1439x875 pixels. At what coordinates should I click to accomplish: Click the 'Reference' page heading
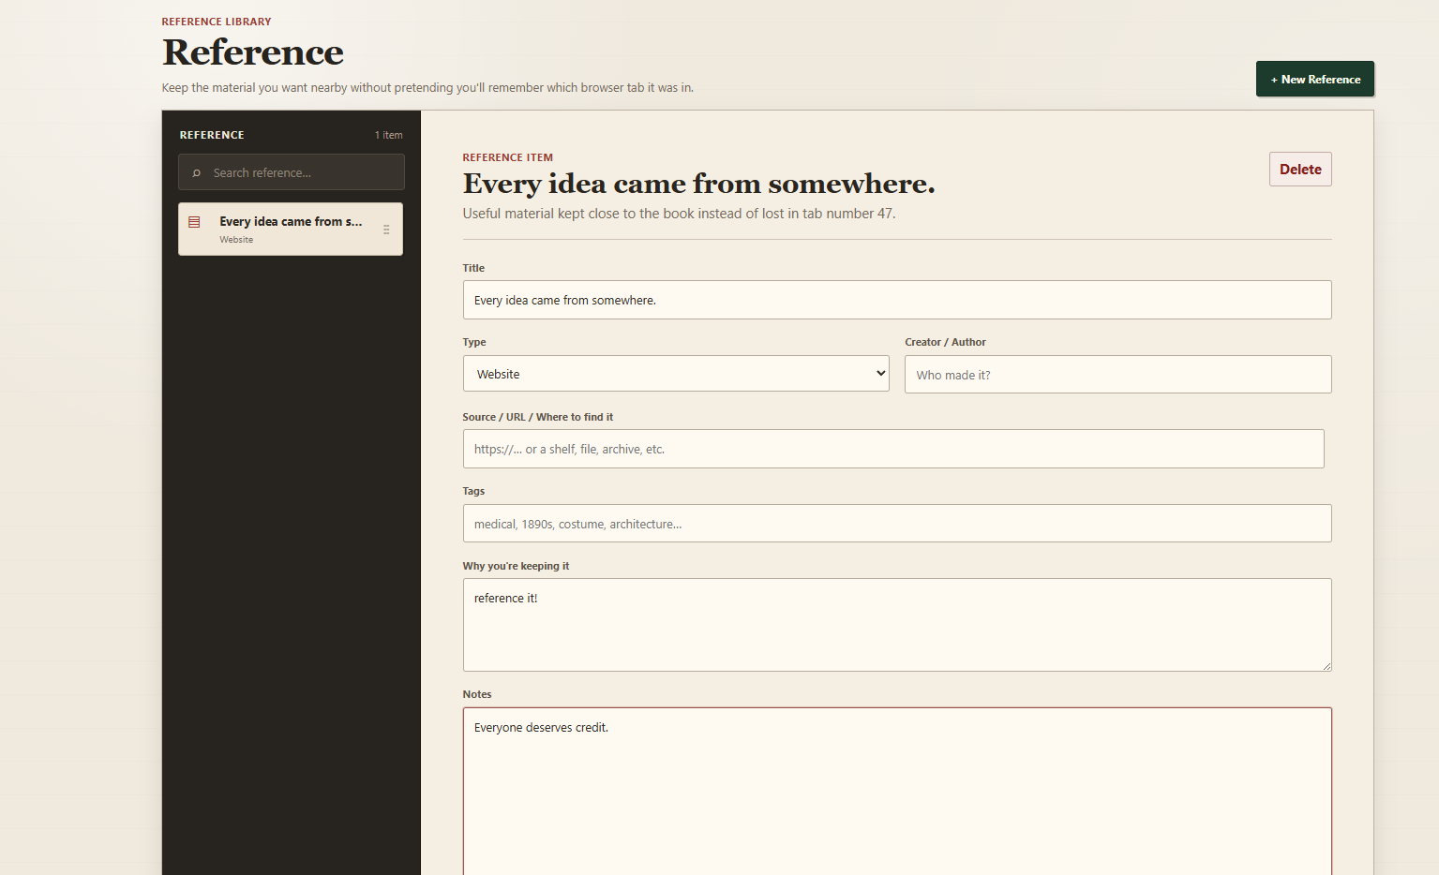pos(253,52)
